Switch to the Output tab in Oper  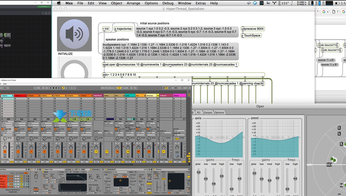(x=208, y=112)
